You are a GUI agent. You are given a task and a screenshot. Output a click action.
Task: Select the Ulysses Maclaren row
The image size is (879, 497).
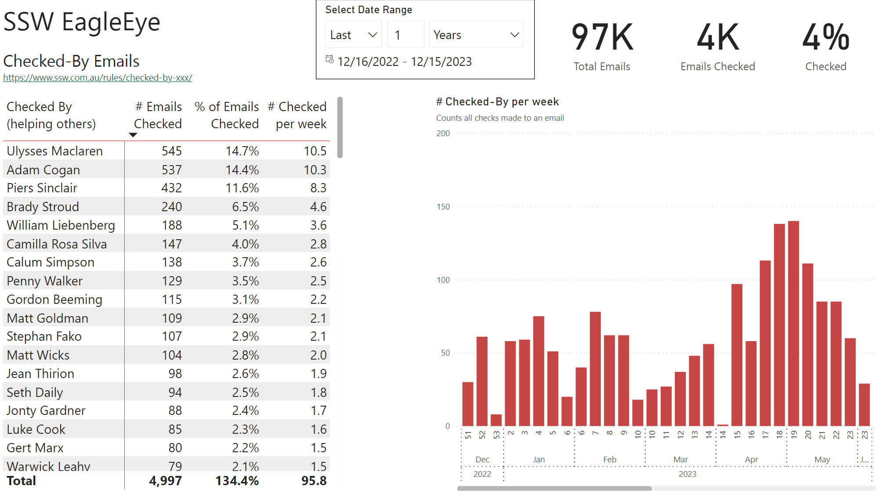55,151
